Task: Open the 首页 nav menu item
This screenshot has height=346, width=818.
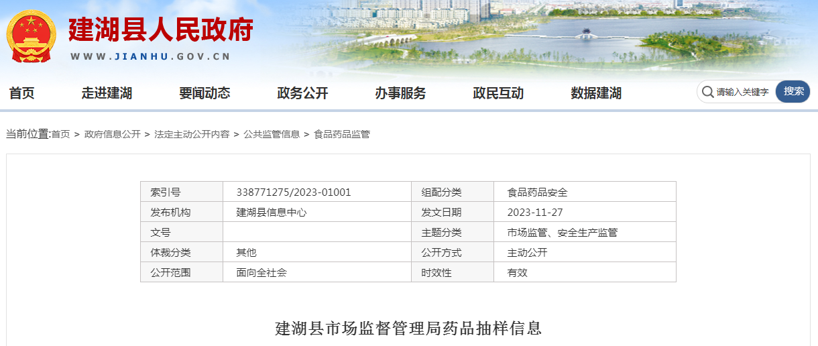Action: (x=21, y=93)
